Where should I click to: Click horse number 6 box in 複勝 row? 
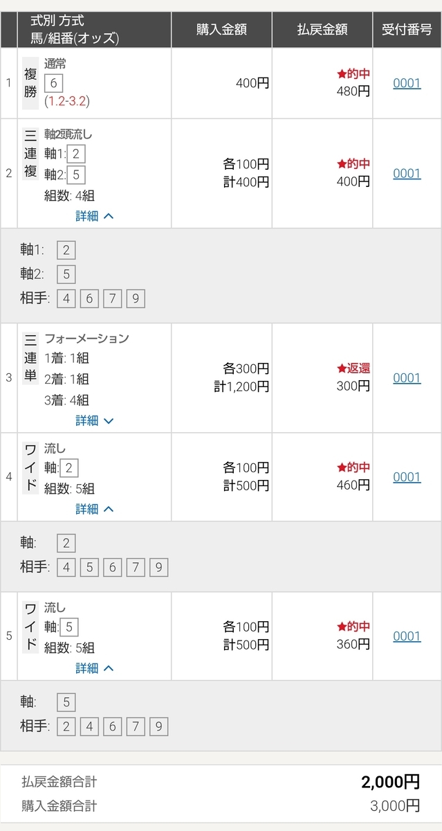coord(53,83)
